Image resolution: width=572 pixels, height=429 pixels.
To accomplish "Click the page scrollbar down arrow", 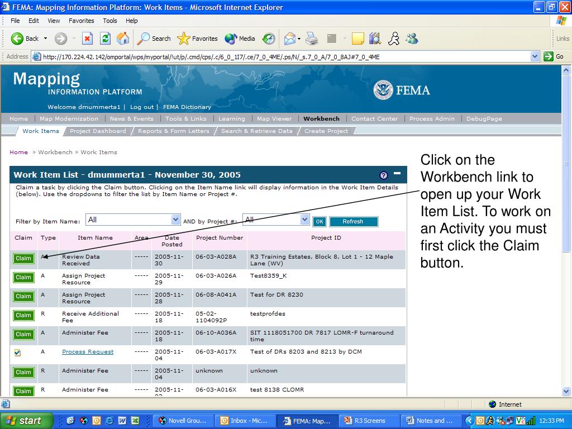I will (566, 392).
